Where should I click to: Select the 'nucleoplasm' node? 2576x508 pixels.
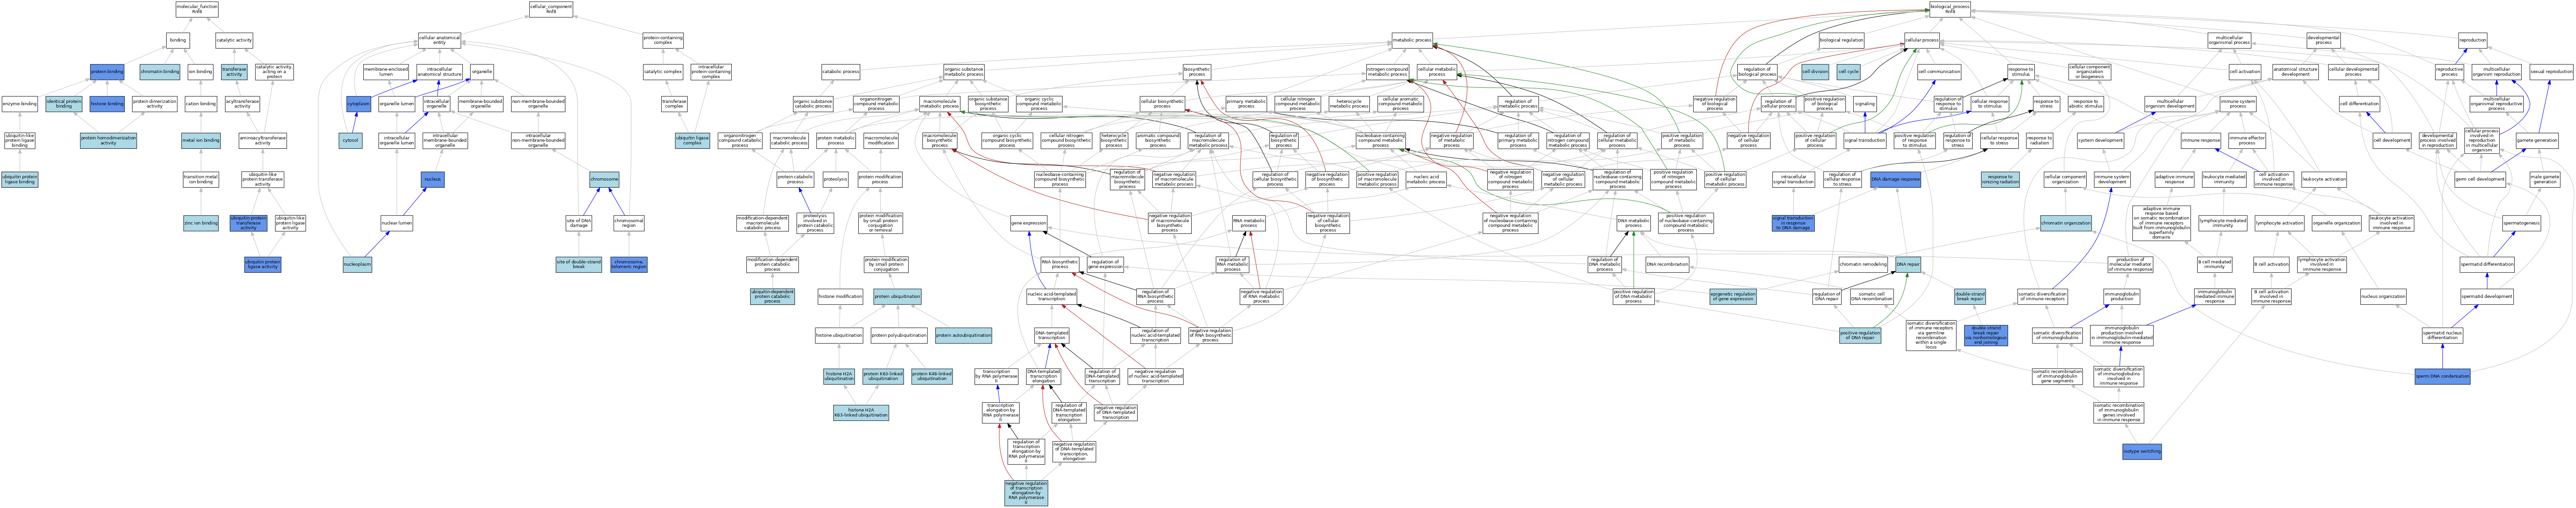pyautogui.click(x=357, y=265)
